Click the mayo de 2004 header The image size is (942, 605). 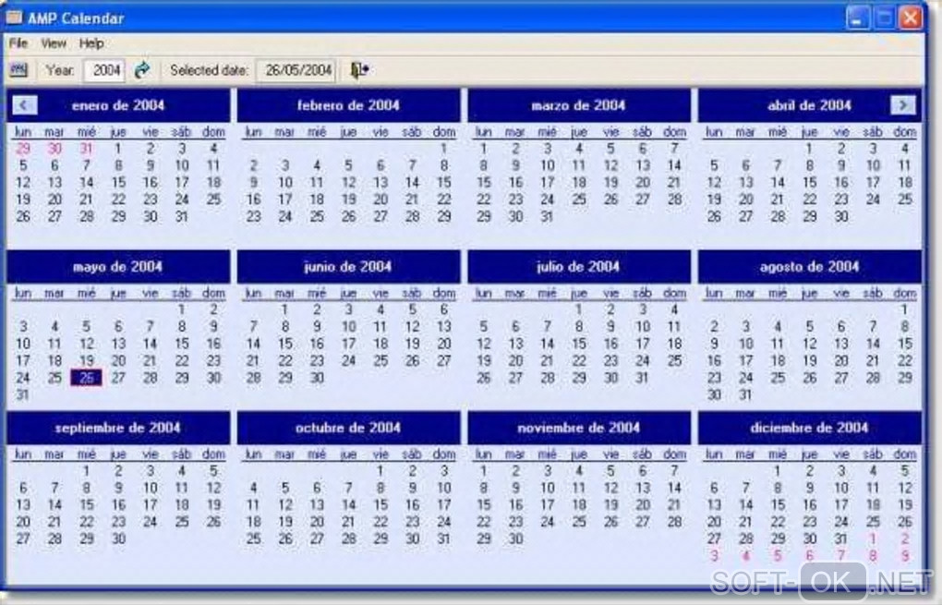[x=118, y=267]
